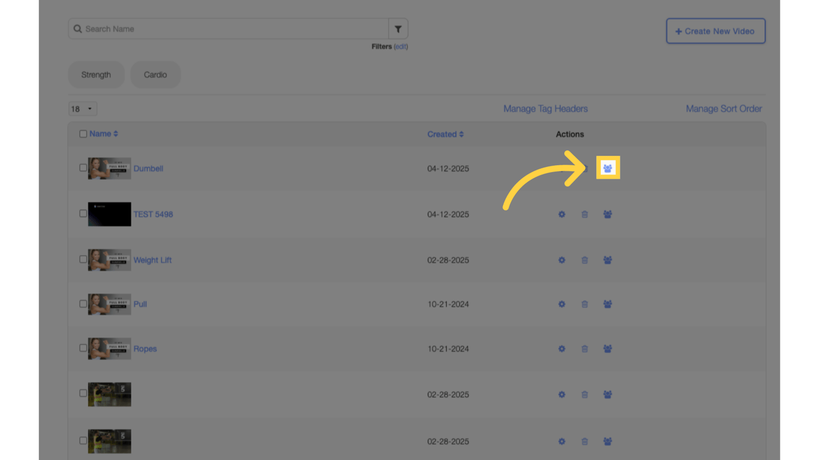Image resolution: width=819 pixels, height=460 pixels.
Task: Select the checkbox next to Dumbell
Action: click(83, 168)
